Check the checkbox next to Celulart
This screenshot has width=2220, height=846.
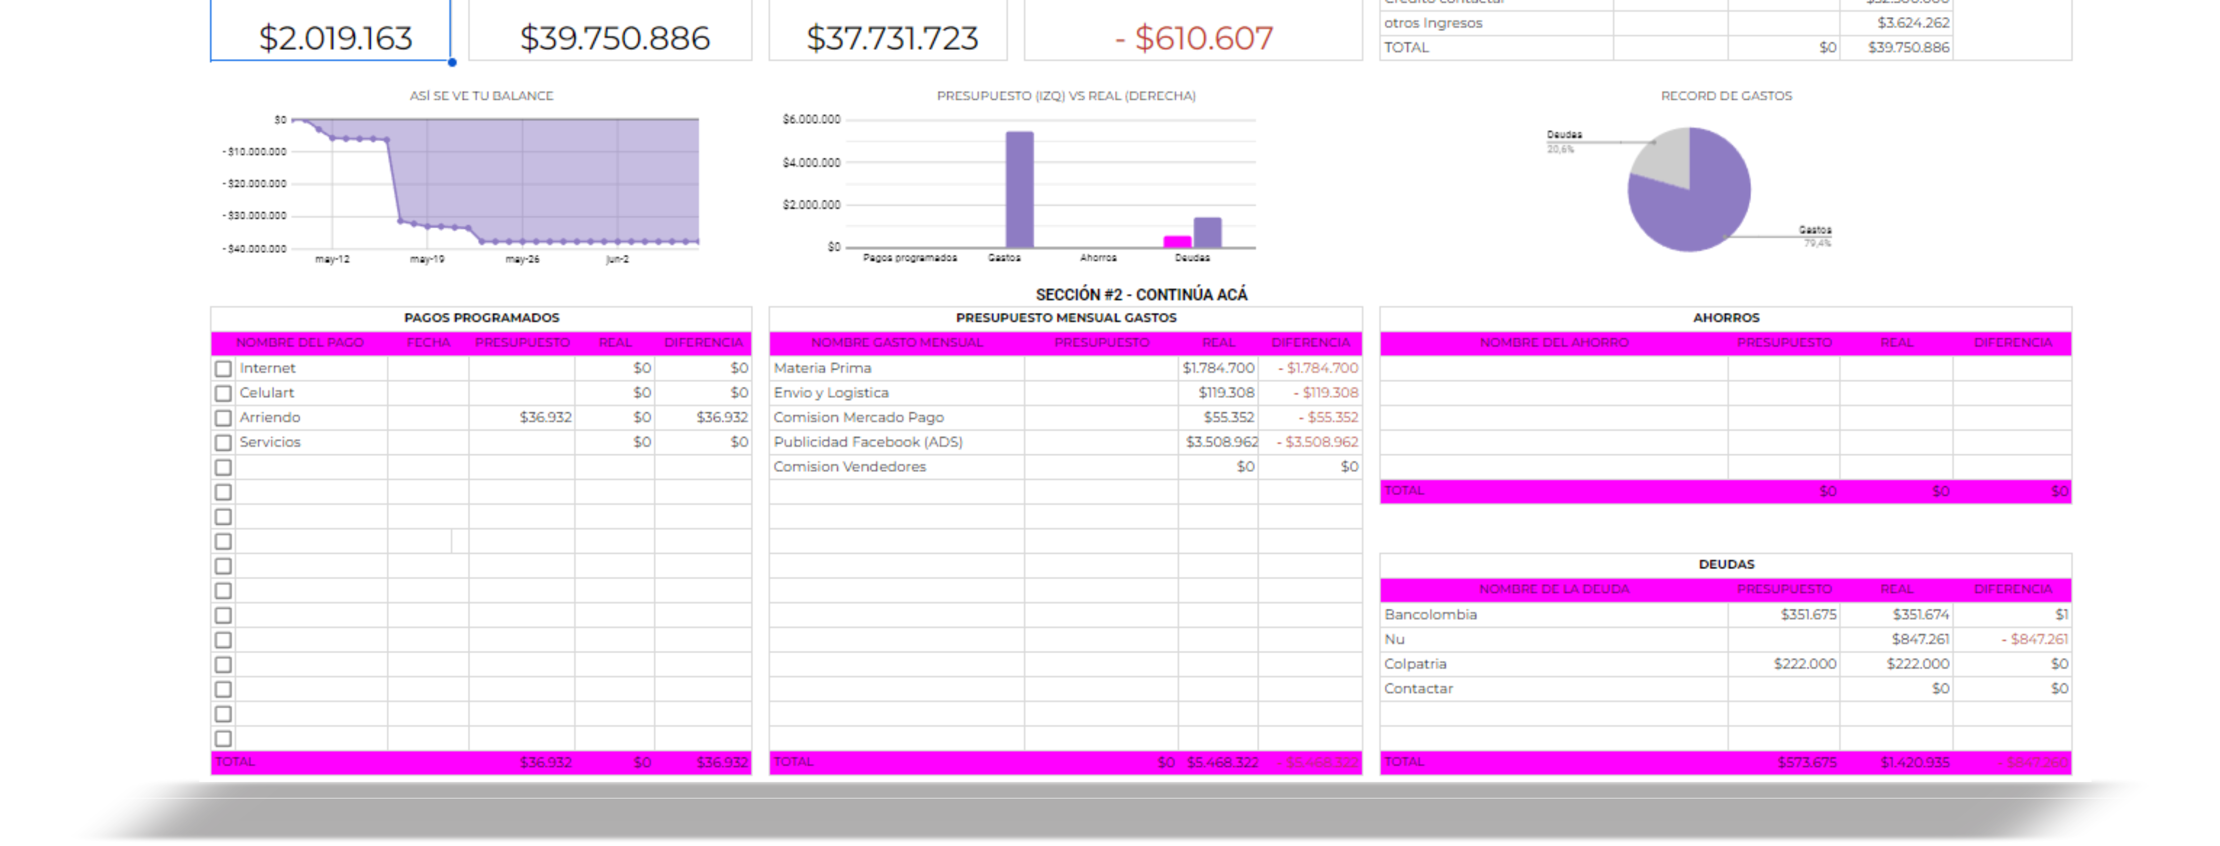pyautogui.click(x=224, y=393)
